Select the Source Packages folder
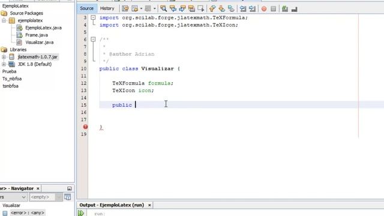 (x=26, y=13)
